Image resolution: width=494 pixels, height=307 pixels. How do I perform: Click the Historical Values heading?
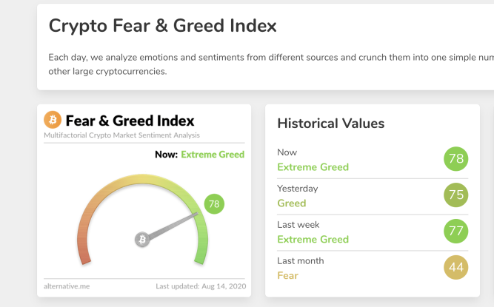pyautogui.click(x=331, y=124)
